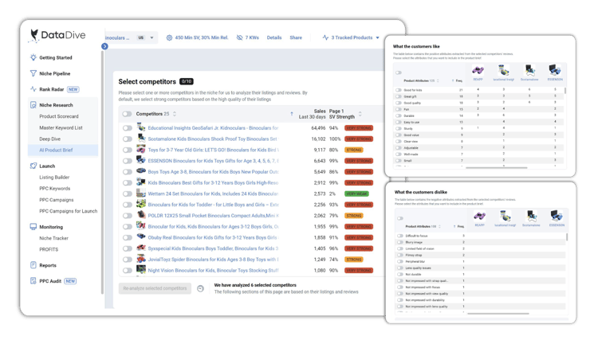Image resolution: width=598 pixels, height=348 pixels.
Task: Enable the Scotamalone Kids Binoculars competitor switch
Action: click(x=128, y=139)
